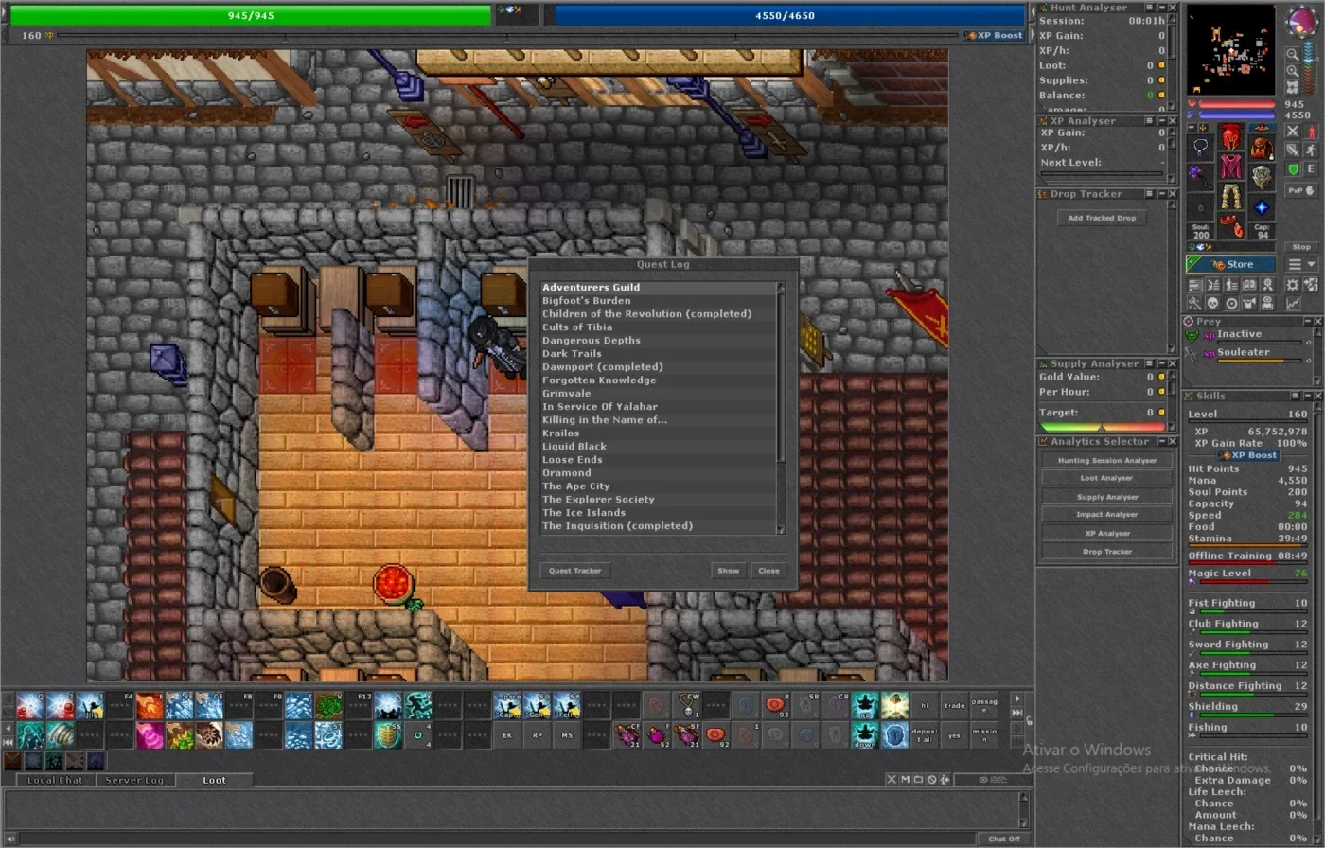This screenshot has height=848, width=1325.
Task: Switch to the Local Chat tab
Action: 55,780
